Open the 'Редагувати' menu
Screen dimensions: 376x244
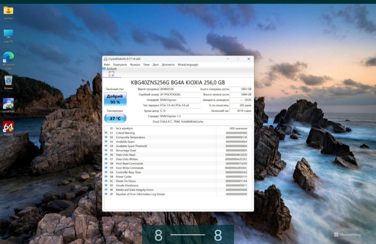click(x=120, y=65)
